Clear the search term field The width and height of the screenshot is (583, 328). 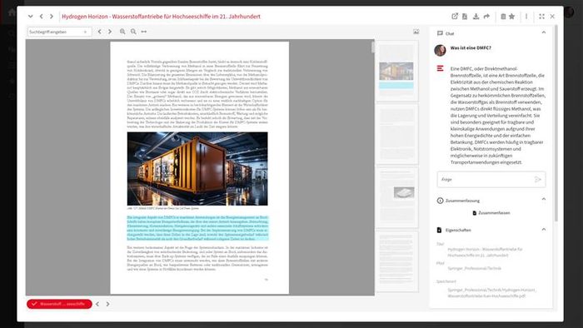[x=86, y=32]
